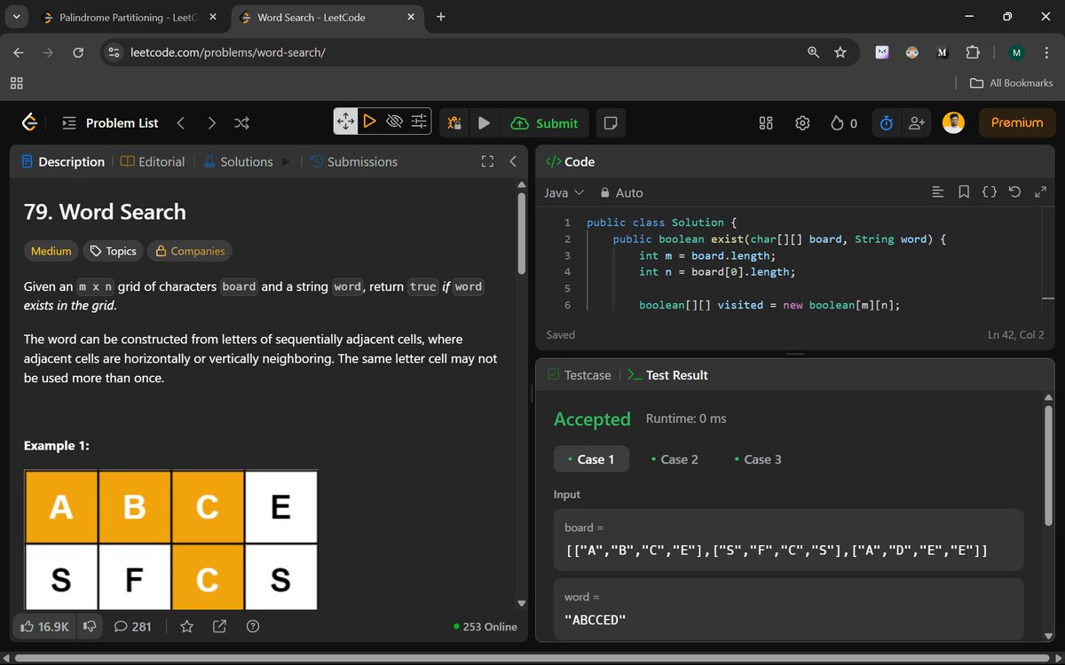This screenshot has height=665, width=1065.
Task: Dislike the problem with thumbs-down
Action: pyautogui.click(x=90, y=626)
